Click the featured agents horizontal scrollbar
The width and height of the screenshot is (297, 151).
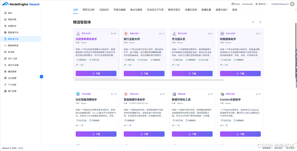tap(149, 80)
